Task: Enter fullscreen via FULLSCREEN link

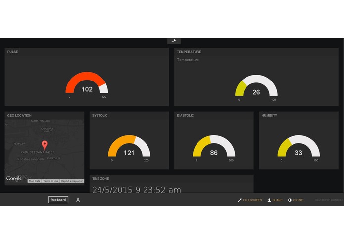Action: coord(252,200)
